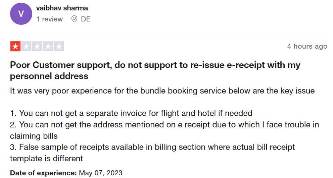Select the DE country label

click(86, 19)
